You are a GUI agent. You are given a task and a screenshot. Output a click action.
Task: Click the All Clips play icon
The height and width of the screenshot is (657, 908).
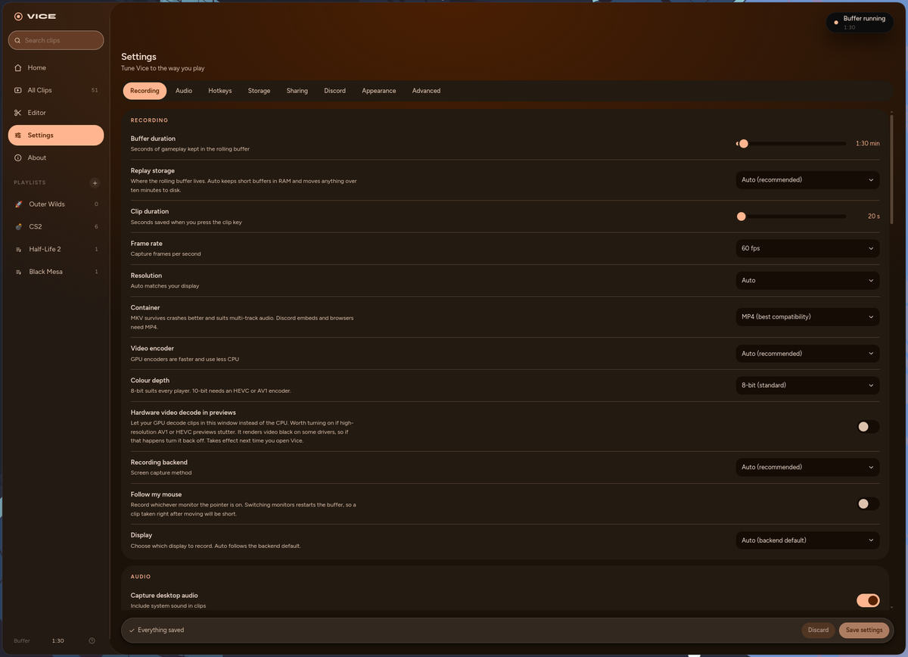point(18,90)
